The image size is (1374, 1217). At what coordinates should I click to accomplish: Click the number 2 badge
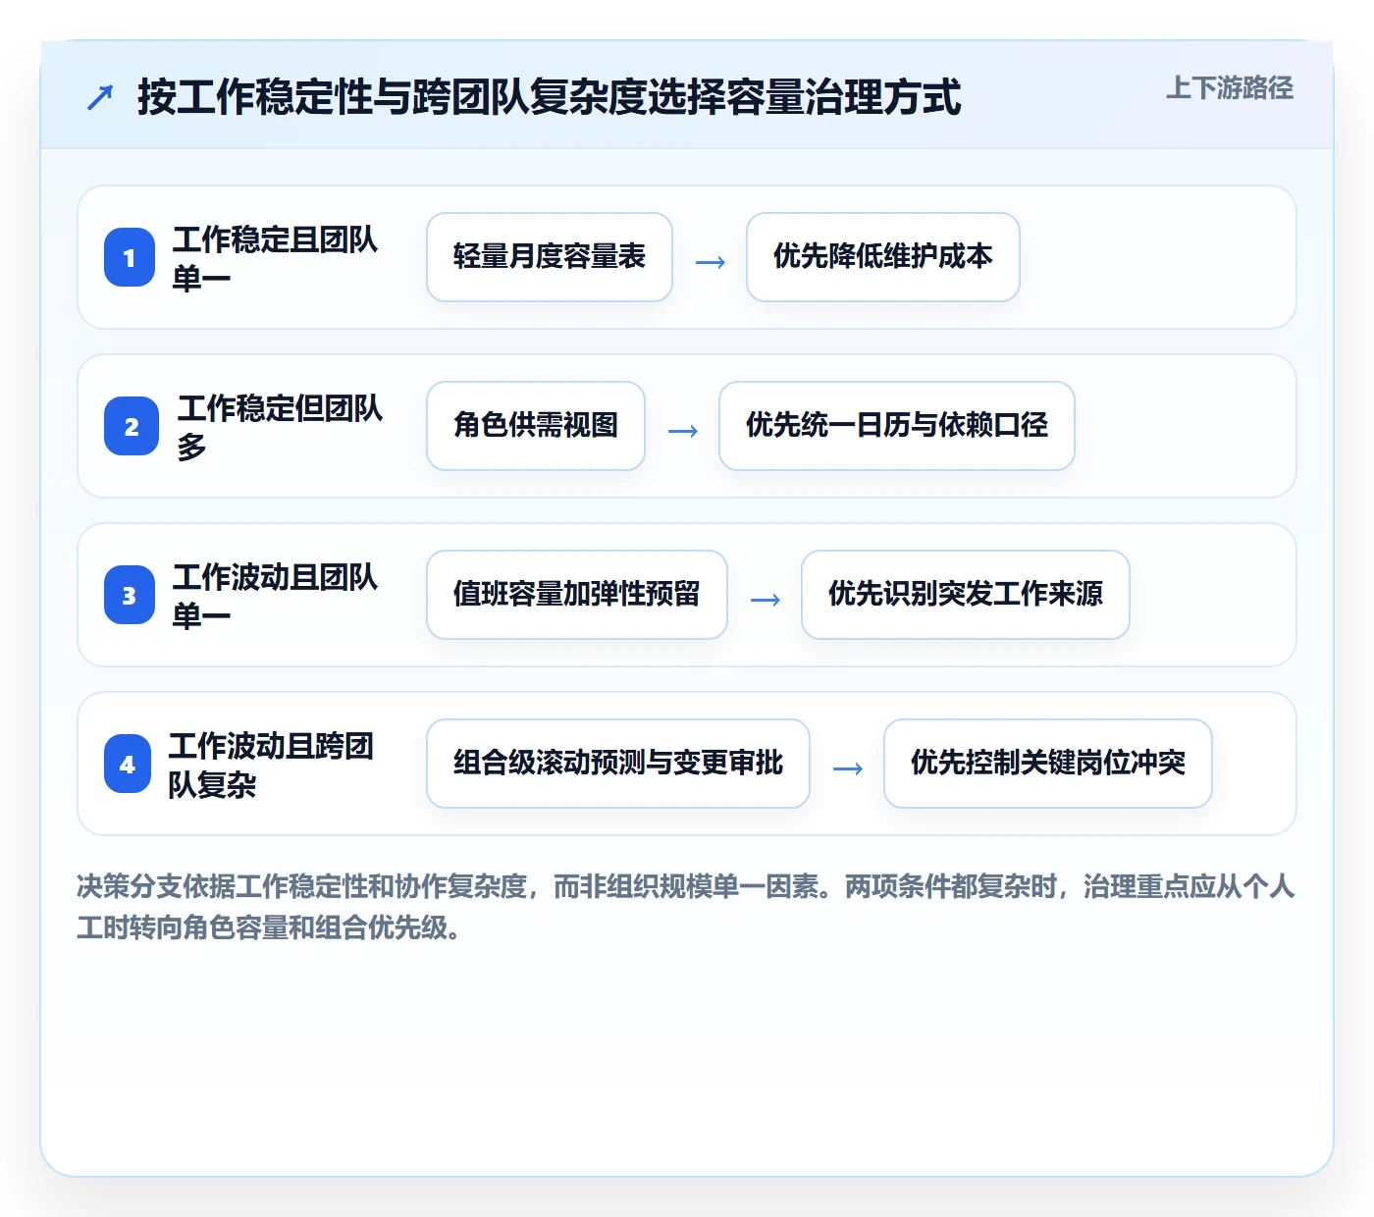(x=132, y=426)
